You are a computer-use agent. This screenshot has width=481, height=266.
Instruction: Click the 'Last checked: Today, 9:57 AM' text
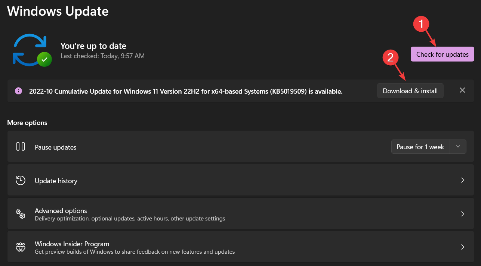pyautogui.click(x=103, y=56)
